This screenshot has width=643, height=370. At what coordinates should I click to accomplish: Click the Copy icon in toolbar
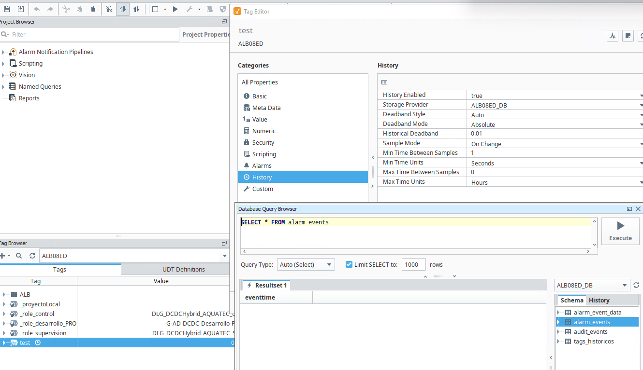pos(80,9)
